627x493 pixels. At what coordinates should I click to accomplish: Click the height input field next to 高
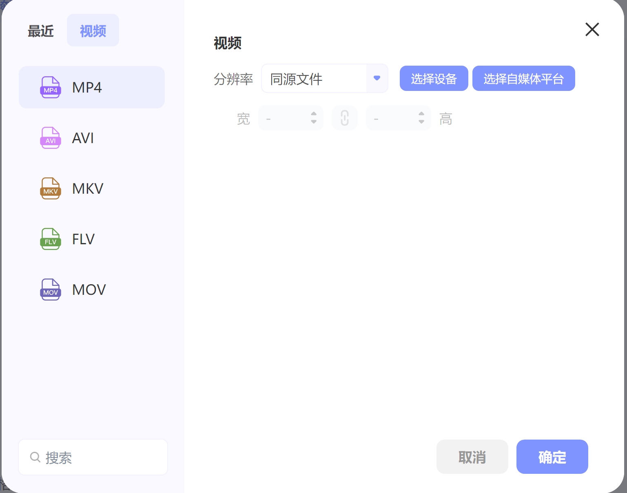[x=394, y=118]
